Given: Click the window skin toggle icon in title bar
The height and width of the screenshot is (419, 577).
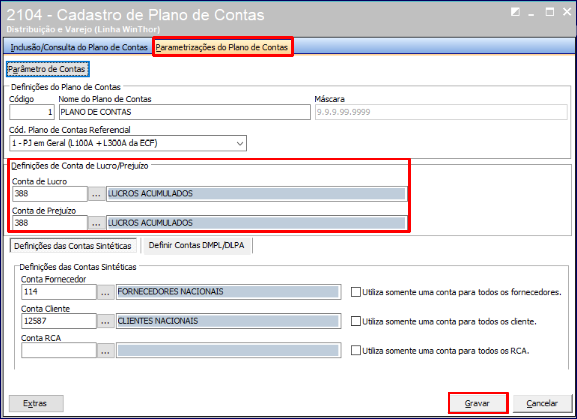Looking at the screenshot, I should [x=515, y=12].
